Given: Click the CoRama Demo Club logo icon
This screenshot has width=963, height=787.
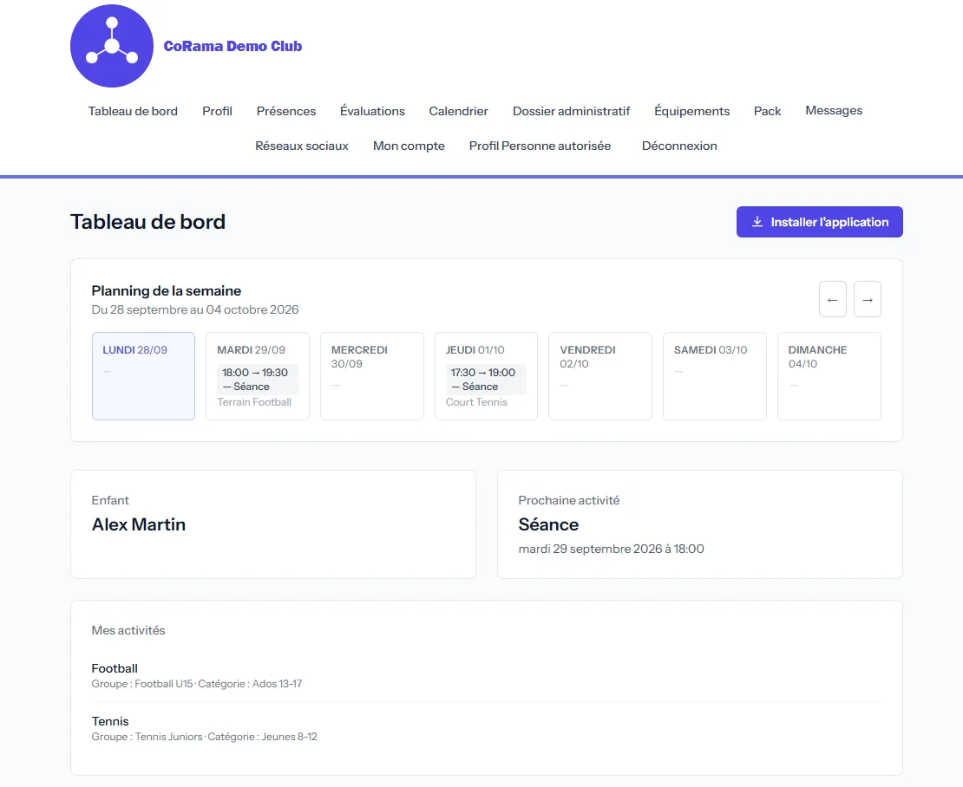Looking at the screenshot, I should pos(112,46).
